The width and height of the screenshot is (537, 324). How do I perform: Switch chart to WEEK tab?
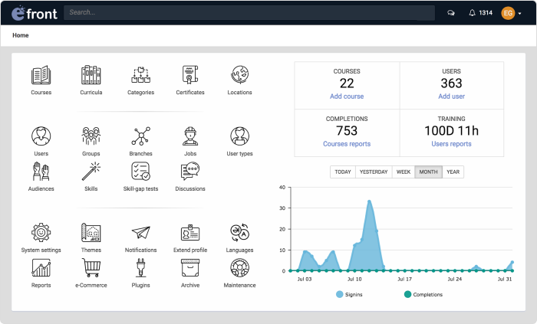pos(404,172)
